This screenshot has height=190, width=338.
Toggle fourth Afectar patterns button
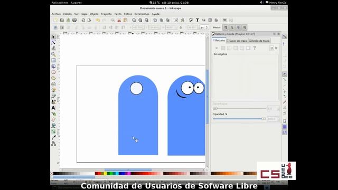pos(245,27)
